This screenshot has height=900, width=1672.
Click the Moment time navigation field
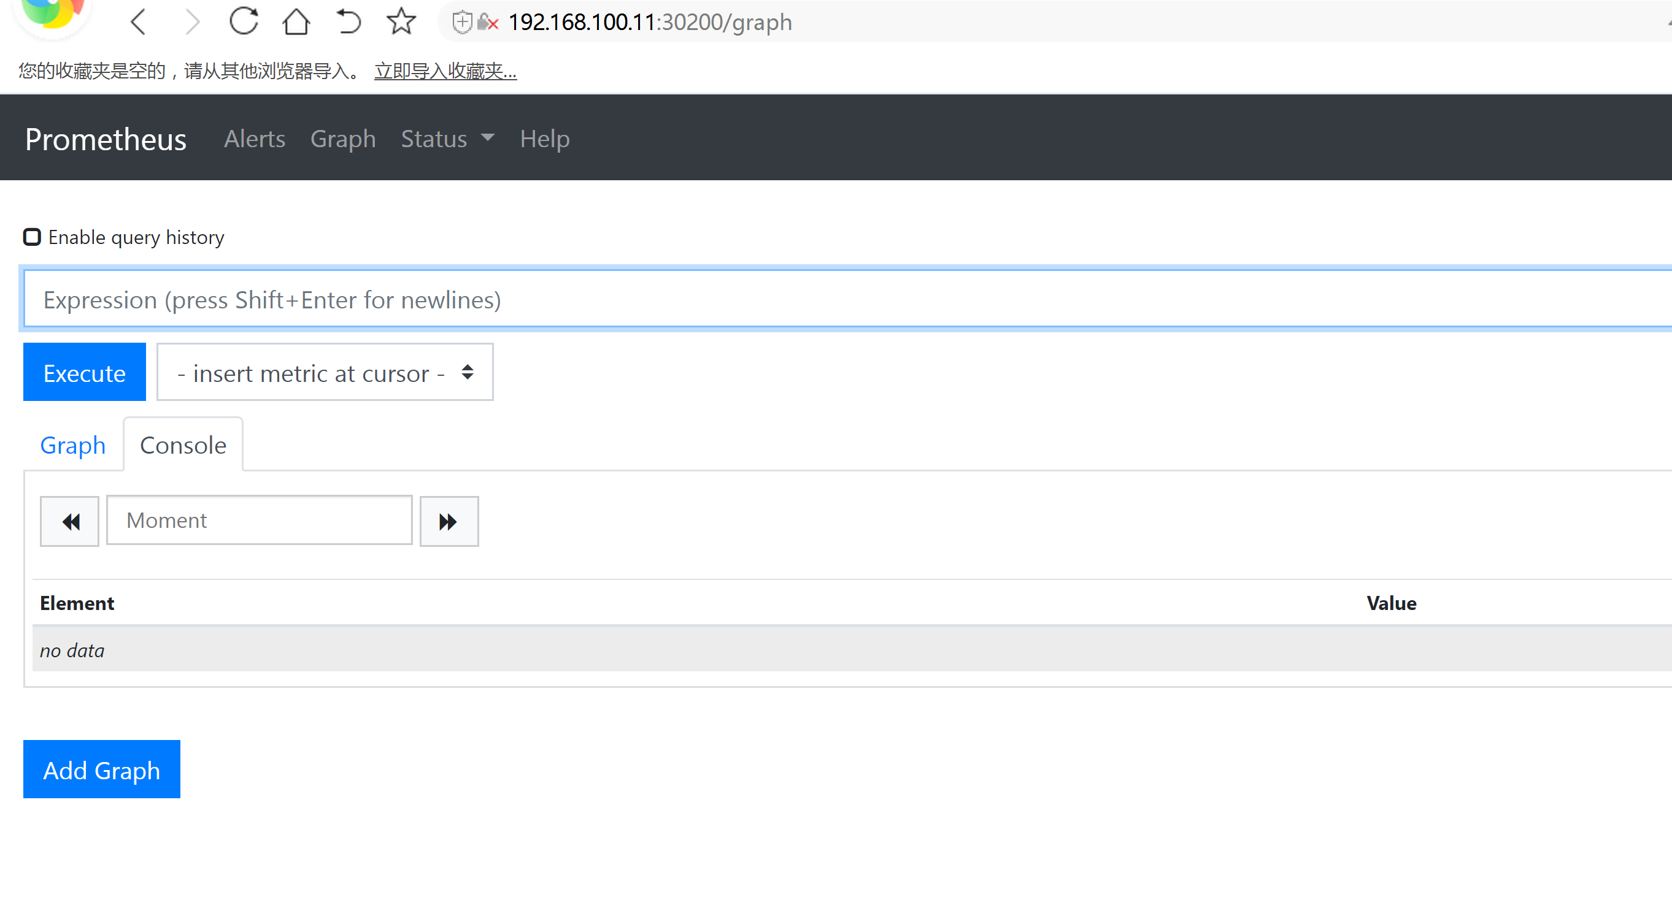[260, 520]
